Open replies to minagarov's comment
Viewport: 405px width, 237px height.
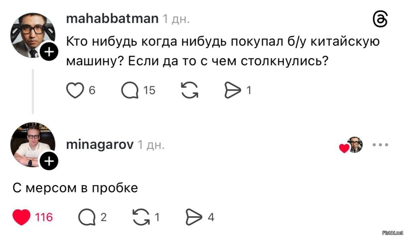tap(86, 217)
